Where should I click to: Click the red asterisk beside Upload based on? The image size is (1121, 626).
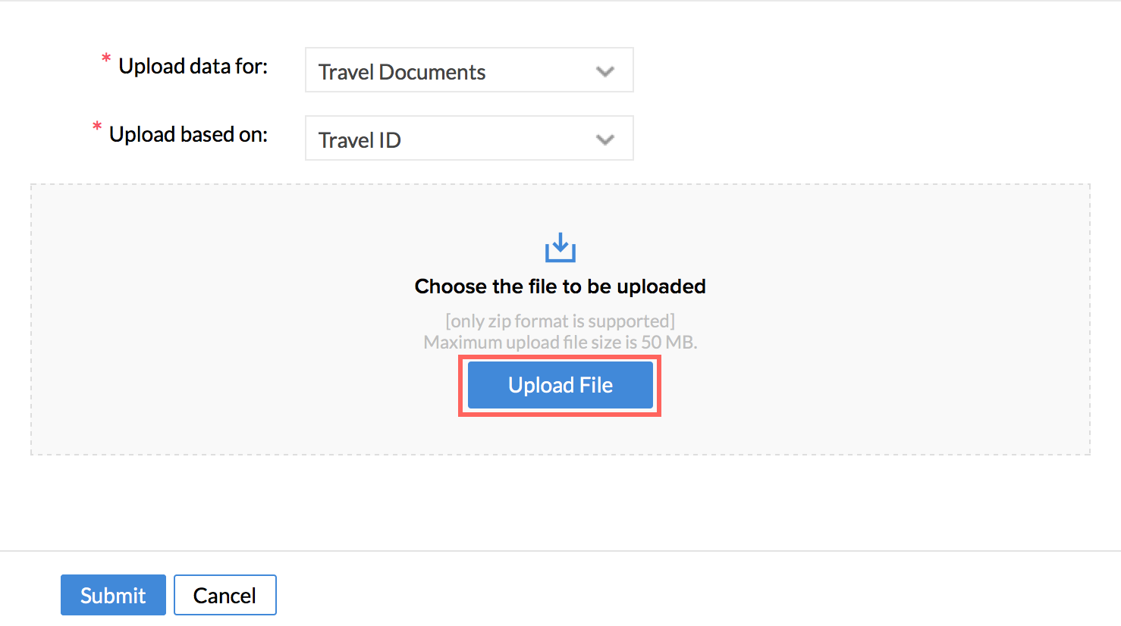(x=97, y=127)
